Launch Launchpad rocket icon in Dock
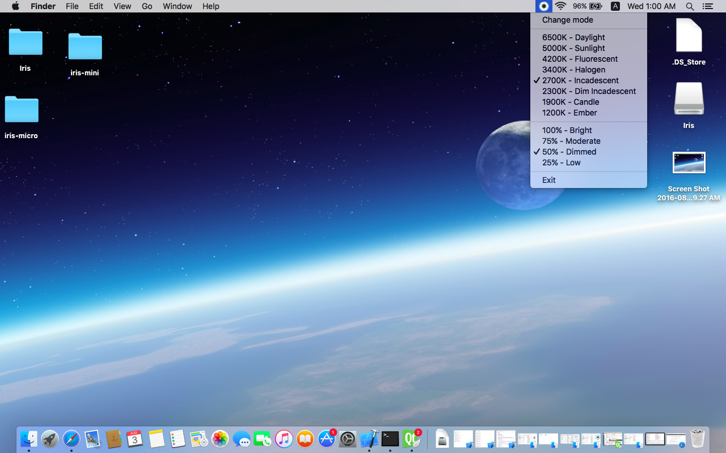This screenshot has height=453, width=726. pos(50,439)
